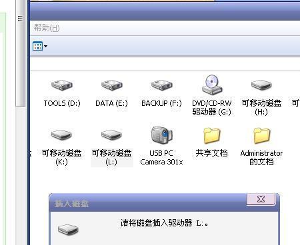The width and height of the screenshot is (300, 245).
Task: Click the Administrator 的文档 label text
Action: (x=261, y=157)
